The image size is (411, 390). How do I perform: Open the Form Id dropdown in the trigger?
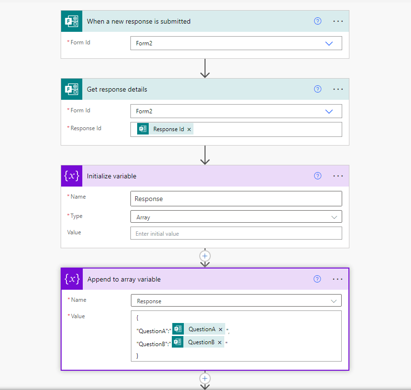(329, 43)
